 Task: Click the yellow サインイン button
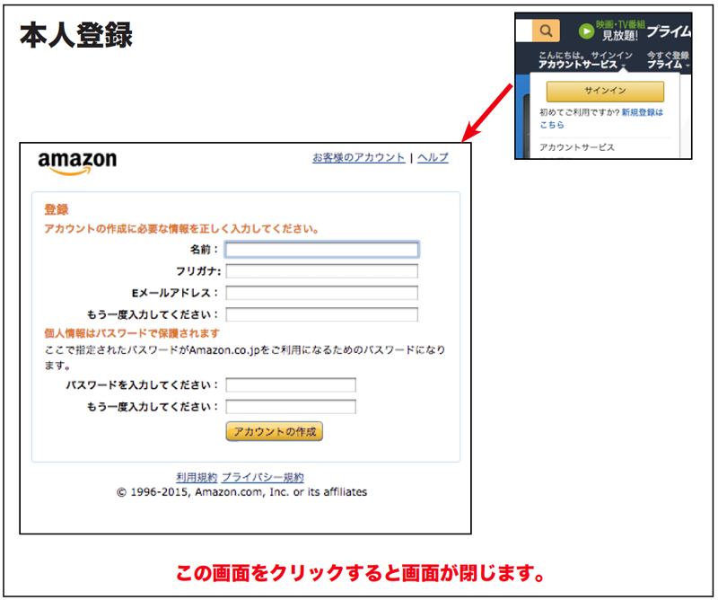point(605,91)
